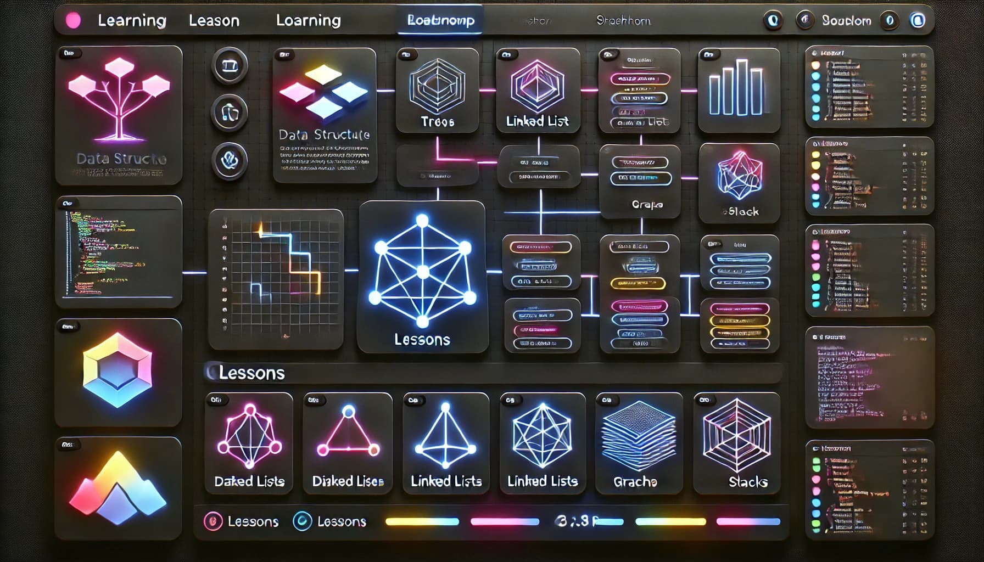
Task: Click the middle round sidebar icon
Action: tap(230, 113)
